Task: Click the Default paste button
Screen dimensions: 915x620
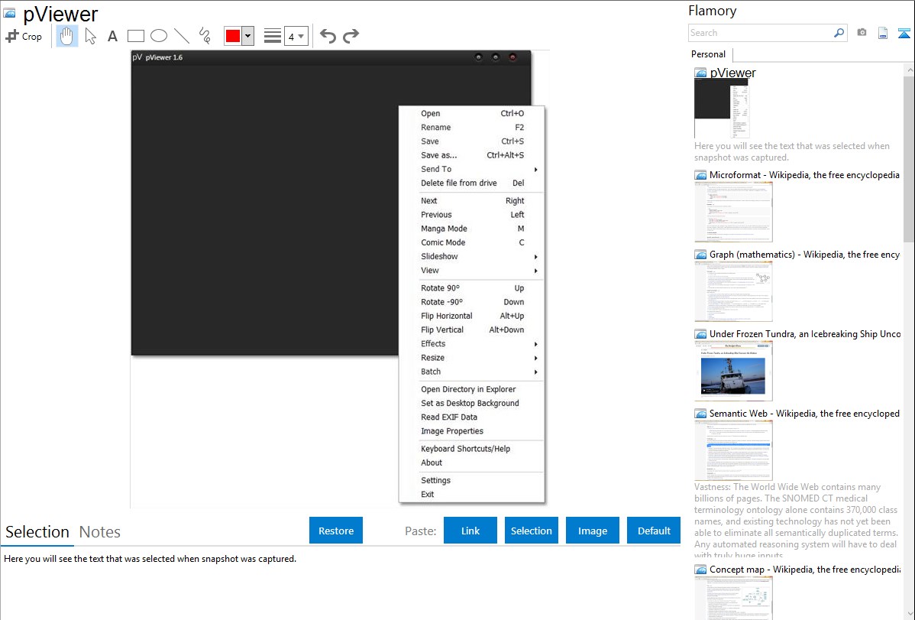Action: pos(654,531)
